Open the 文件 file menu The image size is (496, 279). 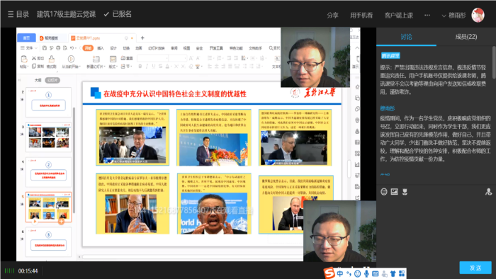(28, 48)
